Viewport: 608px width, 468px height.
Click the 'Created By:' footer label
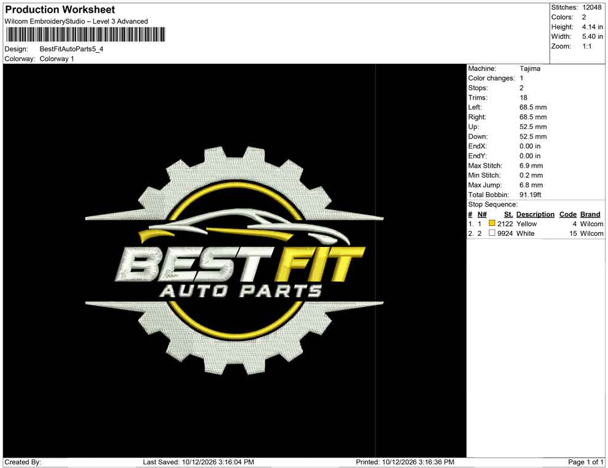click(23, 462)
